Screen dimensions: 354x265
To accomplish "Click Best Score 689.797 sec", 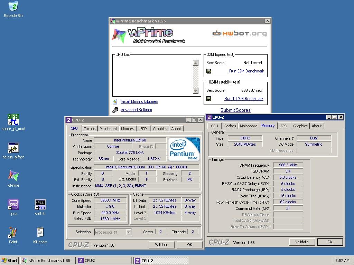I will pyautogui.click(x=252, y=90).
